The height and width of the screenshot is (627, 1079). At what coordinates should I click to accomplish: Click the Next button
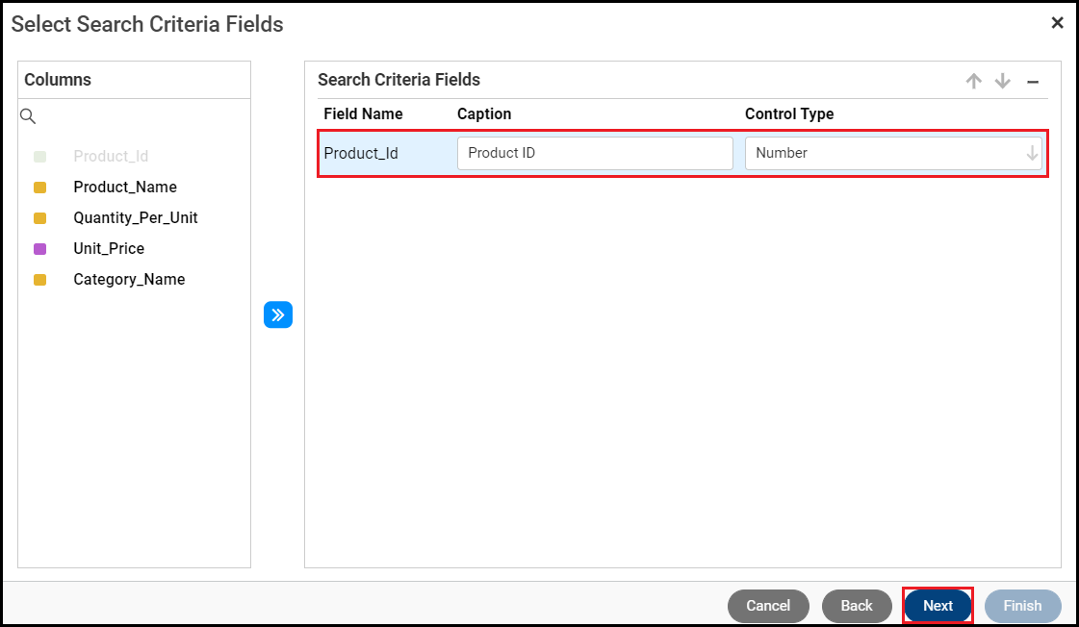click(938, 606)
